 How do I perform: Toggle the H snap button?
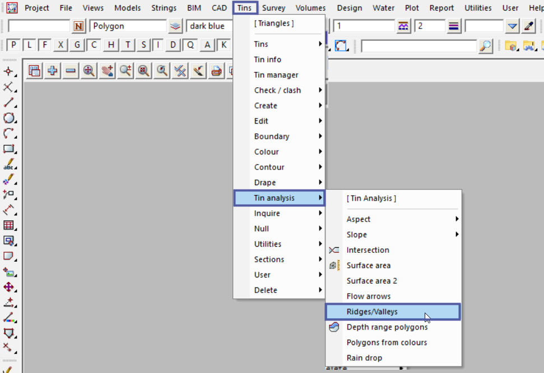pyautogui.click(x=112, y=45)
